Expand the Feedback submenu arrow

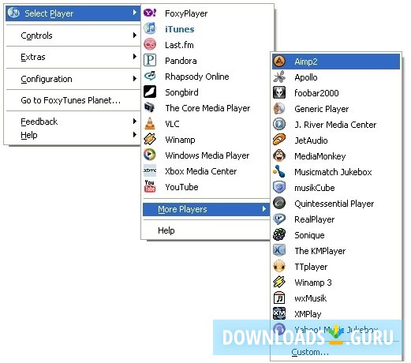[x=135, y=122]
